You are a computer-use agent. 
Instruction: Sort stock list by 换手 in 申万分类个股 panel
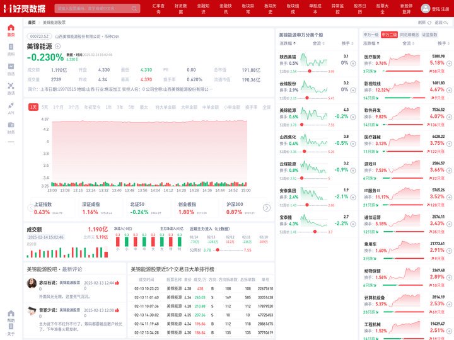click(347, 43)
